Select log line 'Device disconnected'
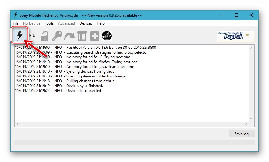The width and height of the screenshot is (269, 162). (58, 91)
